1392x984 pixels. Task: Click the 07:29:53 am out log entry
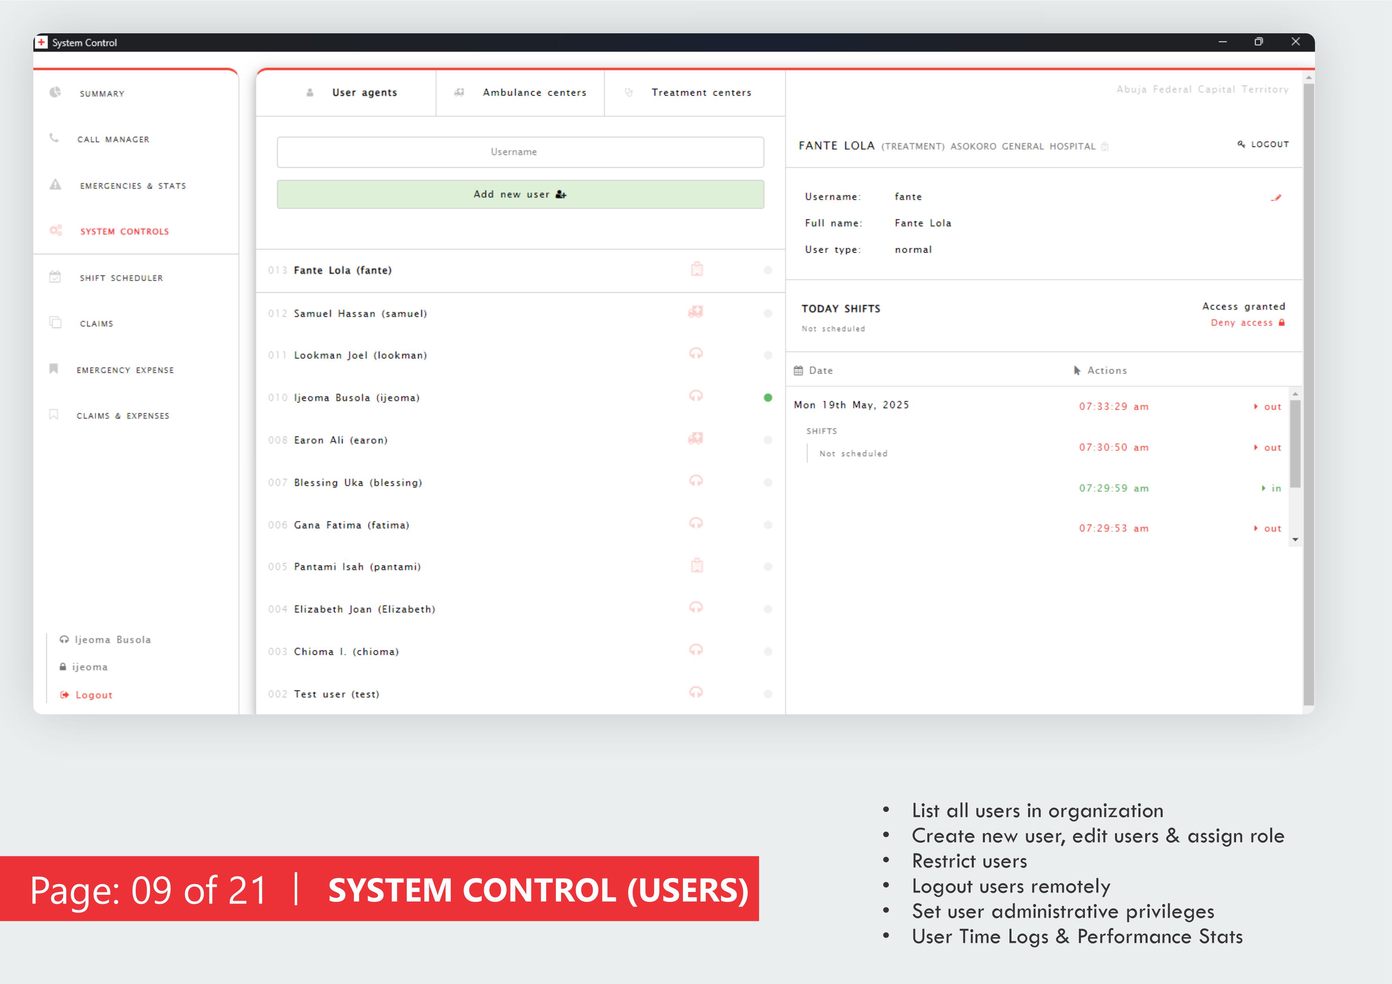(x=1180, y=528)
